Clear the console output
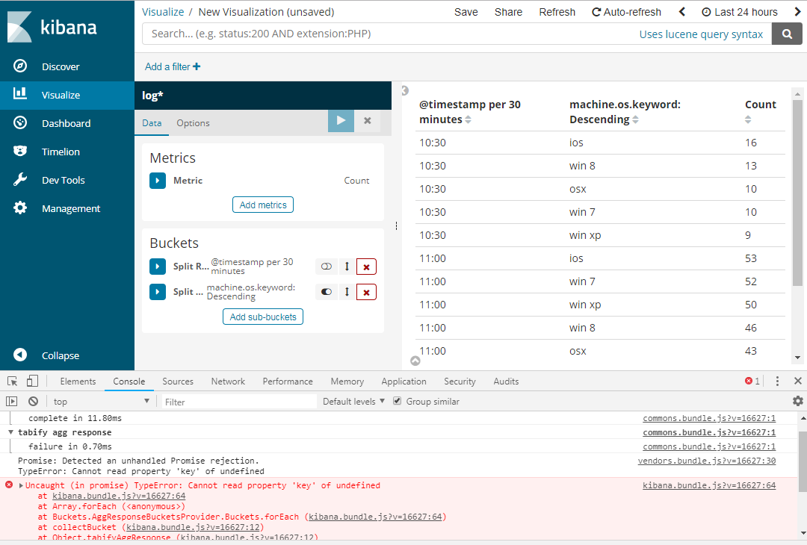The width and height of the screenshot is (807, 545). click(33, 401)
